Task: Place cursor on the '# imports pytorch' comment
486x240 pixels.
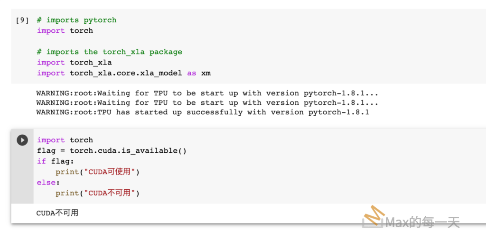Action: coord(76,20)
